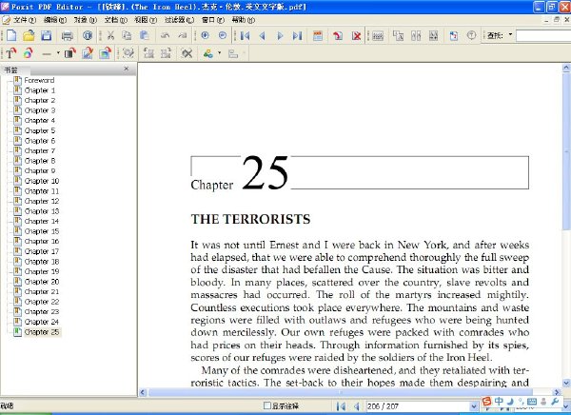
Task: Show document info with the blue i icon
Action: tap(88, 35)
